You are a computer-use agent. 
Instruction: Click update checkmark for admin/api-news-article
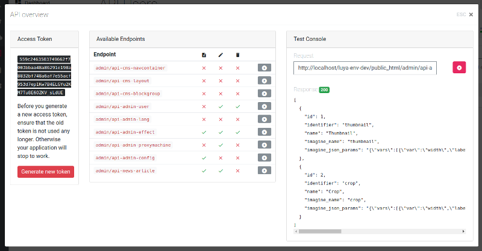coord(221,171)
